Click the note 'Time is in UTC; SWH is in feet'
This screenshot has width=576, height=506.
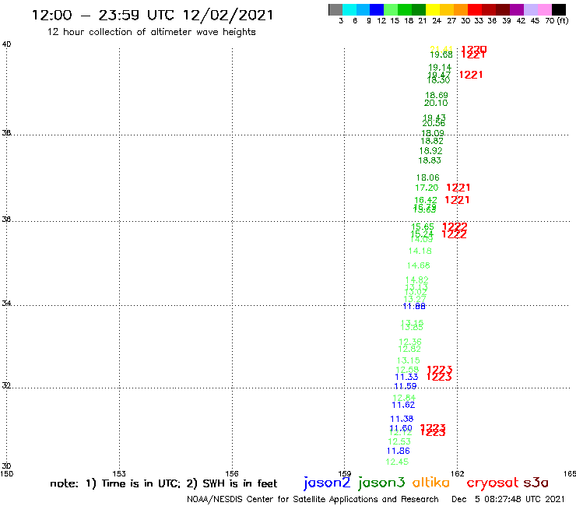[x=163, y=483]
